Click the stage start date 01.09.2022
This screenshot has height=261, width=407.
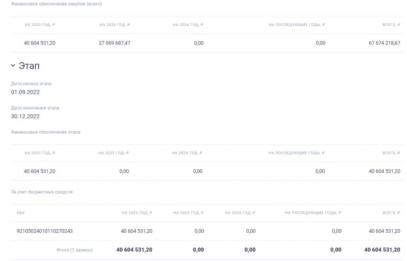pos(25,92)
